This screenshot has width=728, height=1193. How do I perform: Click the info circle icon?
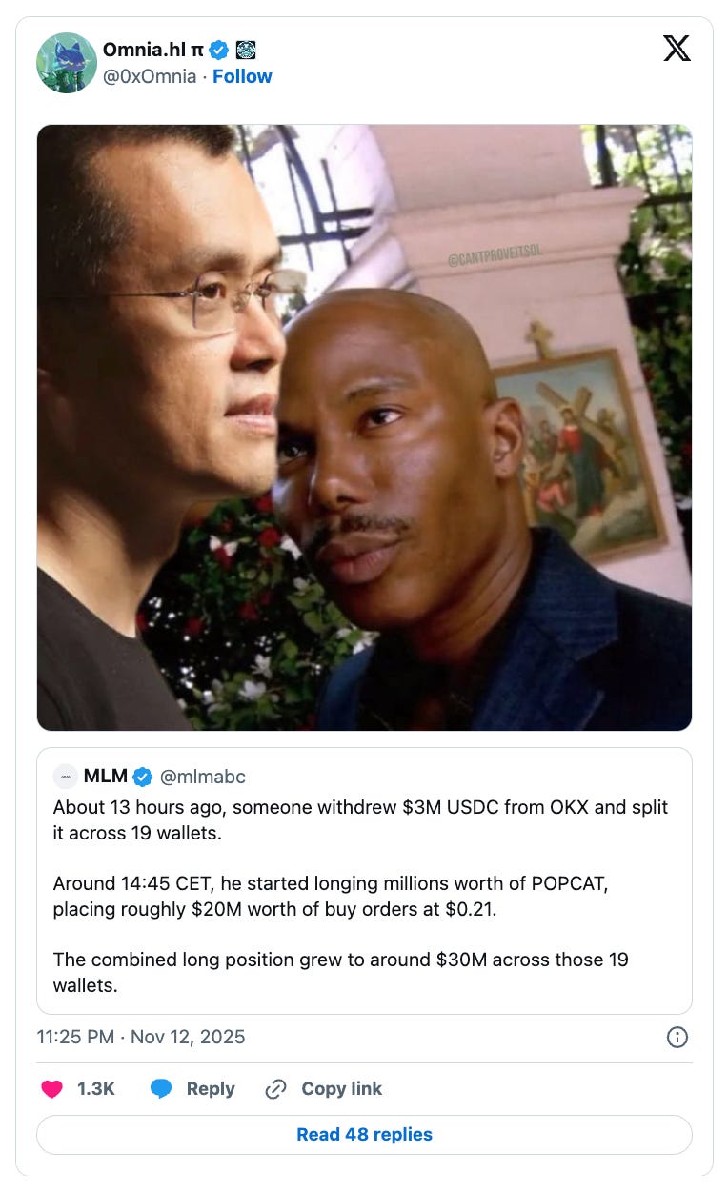[677, 1038]
